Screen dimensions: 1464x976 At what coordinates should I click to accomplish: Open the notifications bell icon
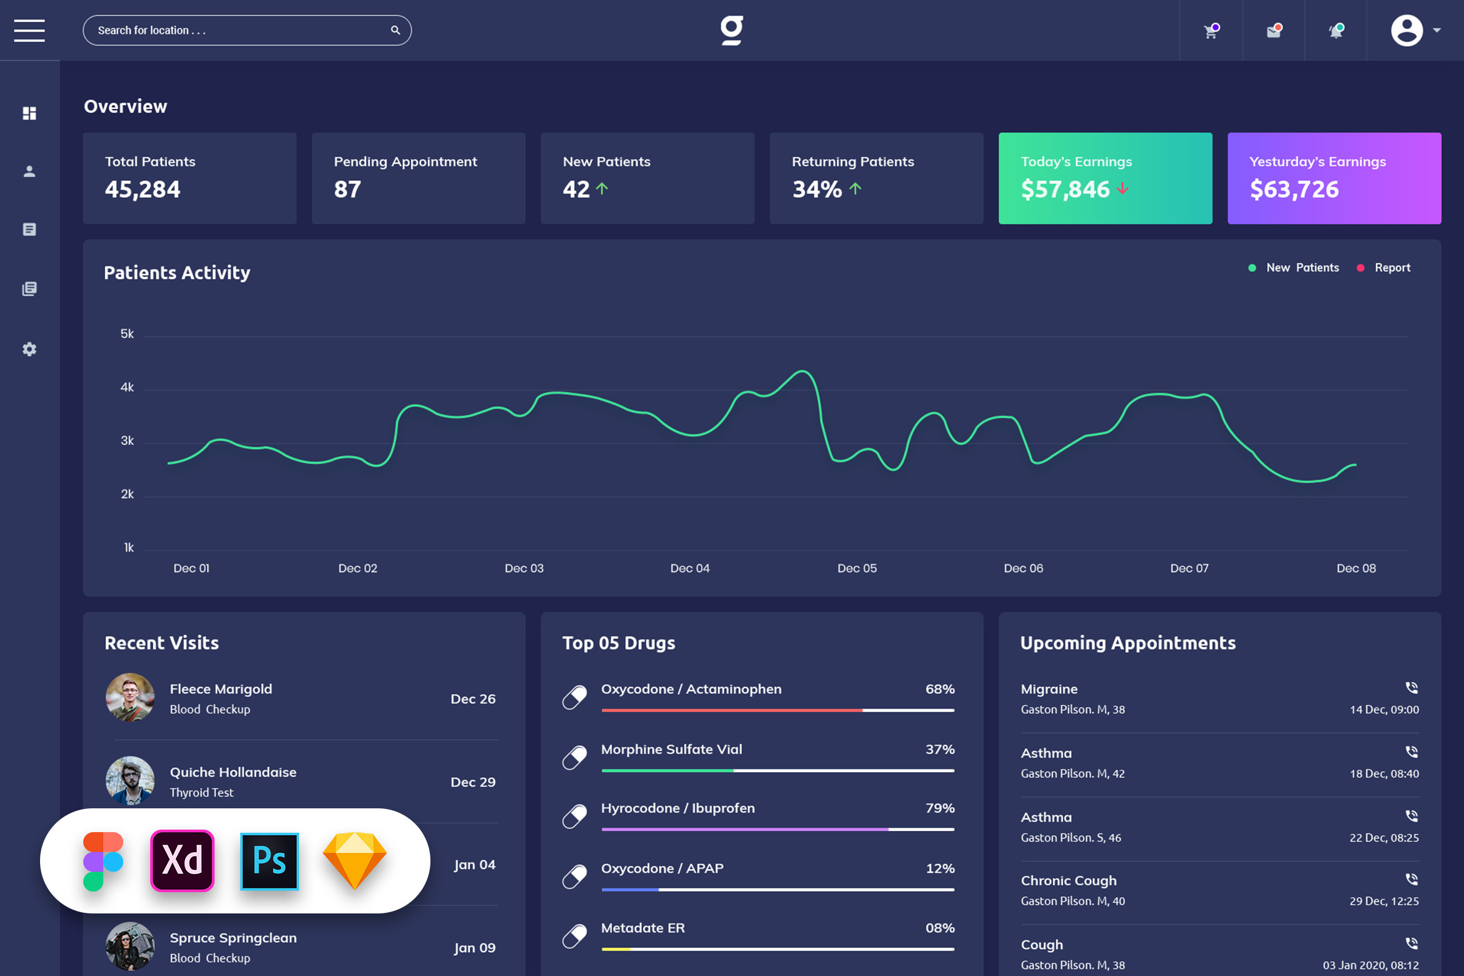pyautogui.click(x=1335, y=31)
